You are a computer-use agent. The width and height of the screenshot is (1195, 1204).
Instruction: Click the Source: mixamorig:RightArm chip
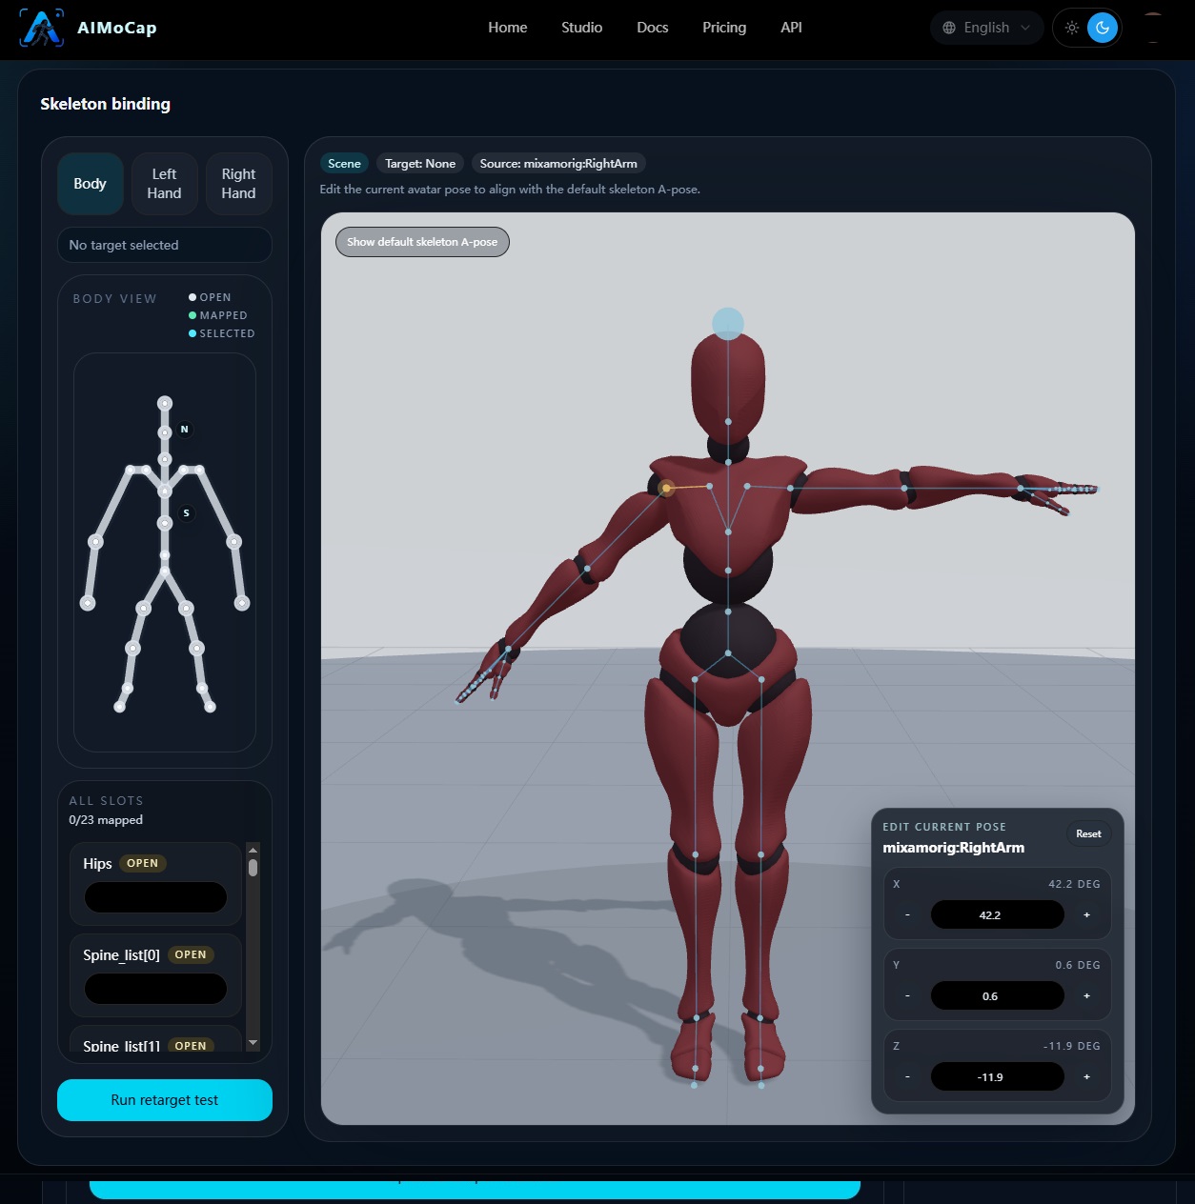click(x=558, y=164)
